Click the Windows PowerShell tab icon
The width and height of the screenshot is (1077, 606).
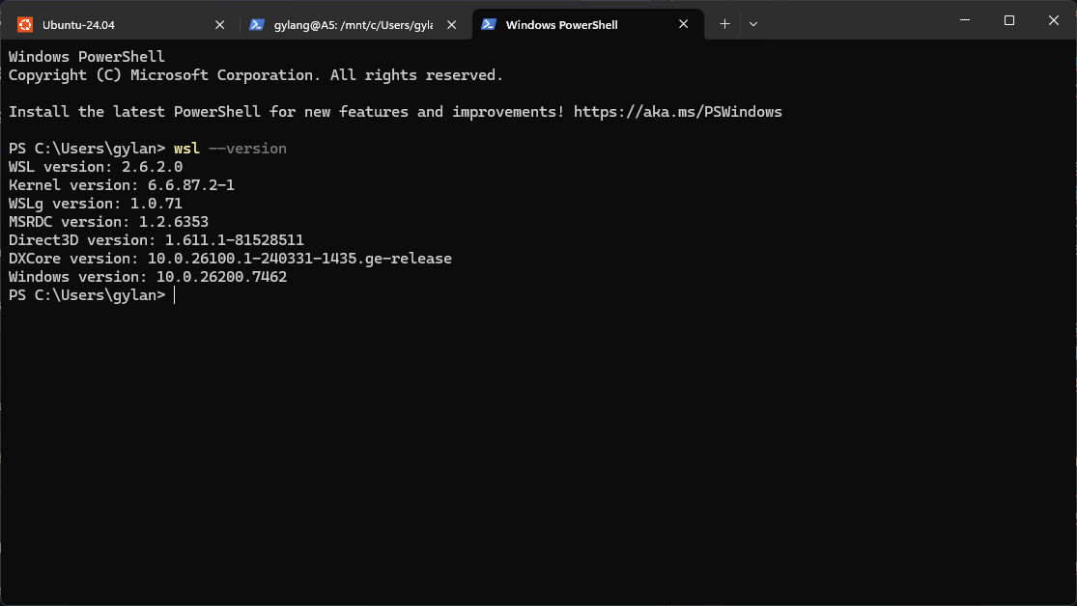click(x=489, y=24)
